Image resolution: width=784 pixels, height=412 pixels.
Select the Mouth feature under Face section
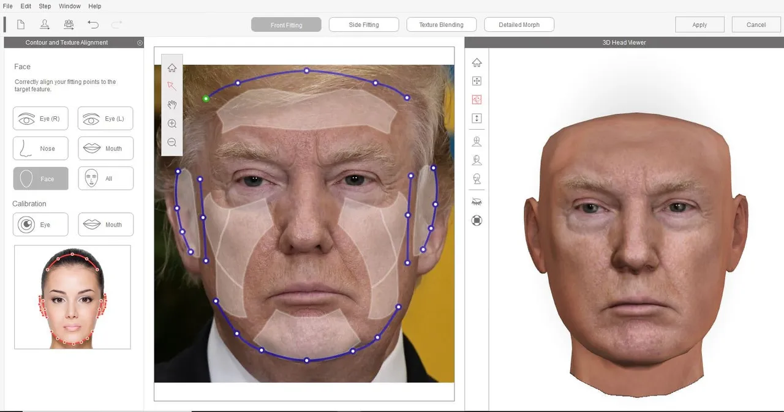105,148
